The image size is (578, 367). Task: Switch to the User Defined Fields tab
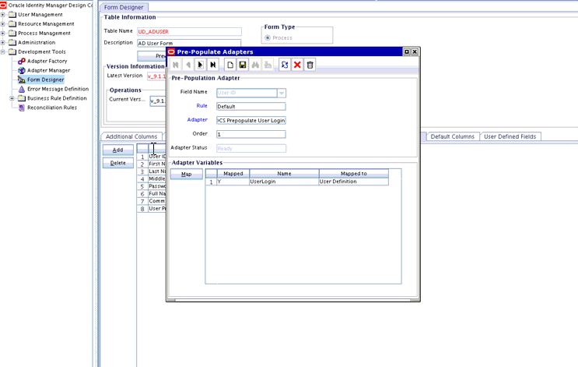[x=510, y=136]
